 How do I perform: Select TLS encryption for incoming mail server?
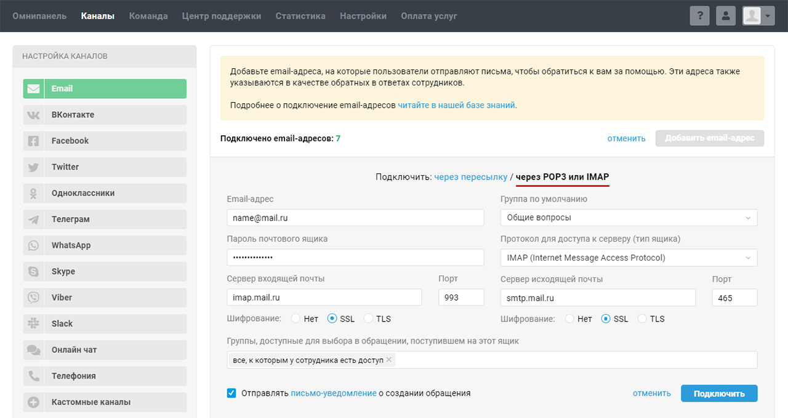(x=368, y=319)
